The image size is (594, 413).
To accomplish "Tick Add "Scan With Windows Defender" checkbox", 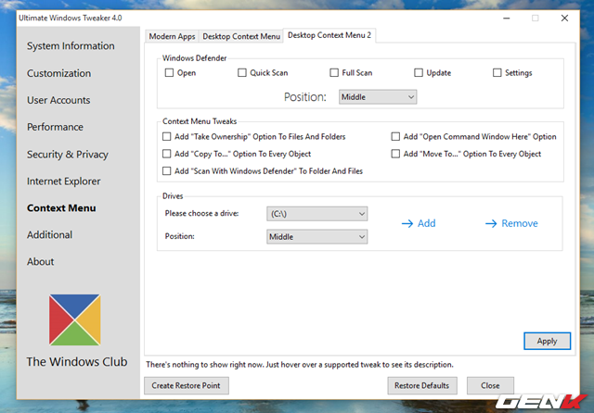I will [x=166, y=171].
